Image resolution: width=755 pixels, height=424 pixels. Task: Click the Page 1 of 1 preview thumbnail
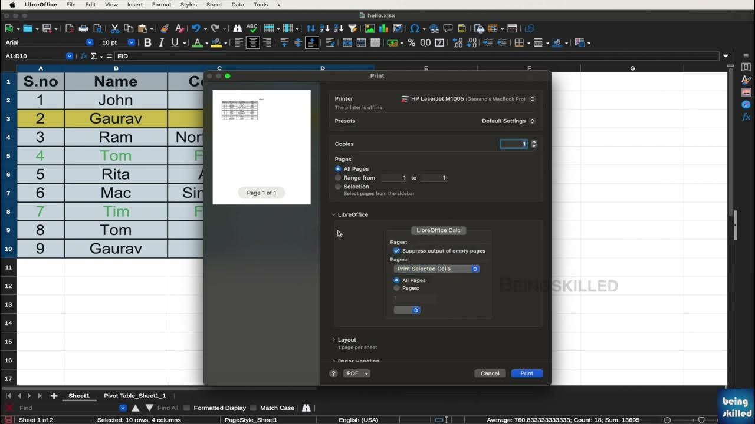tap(261, 147)
